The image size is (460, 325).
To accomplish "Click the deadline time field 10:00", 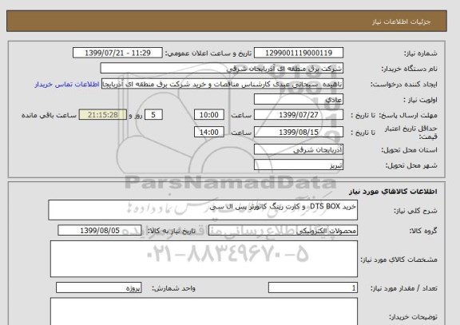I will (x=209, y=115).
